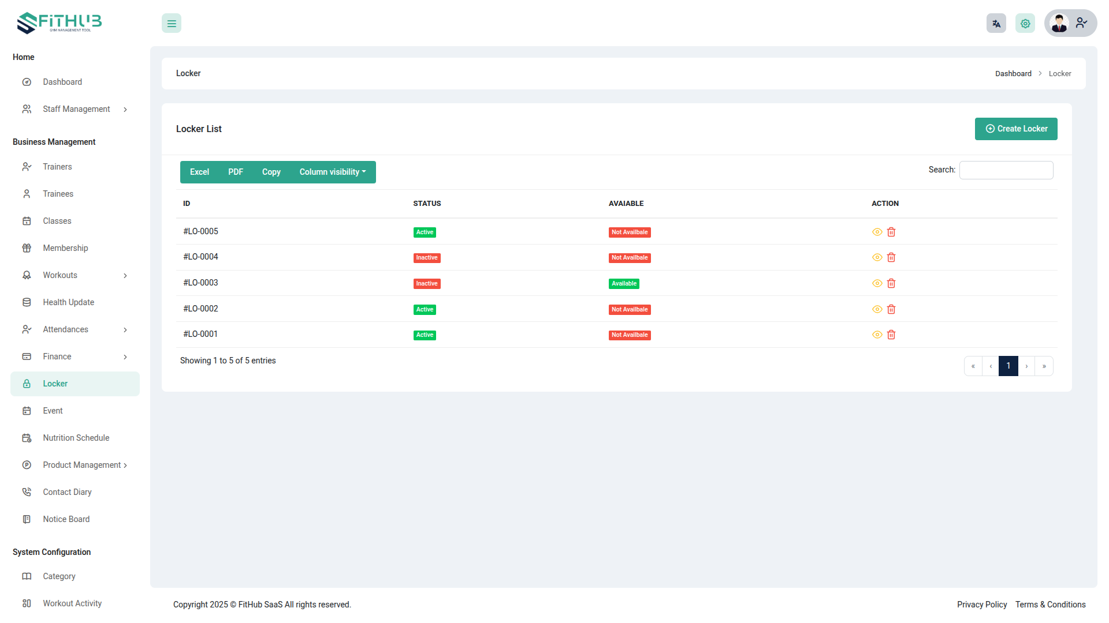1109x623 pixels.
Task: Click the user profile avatar
Action: point(1060,24)
